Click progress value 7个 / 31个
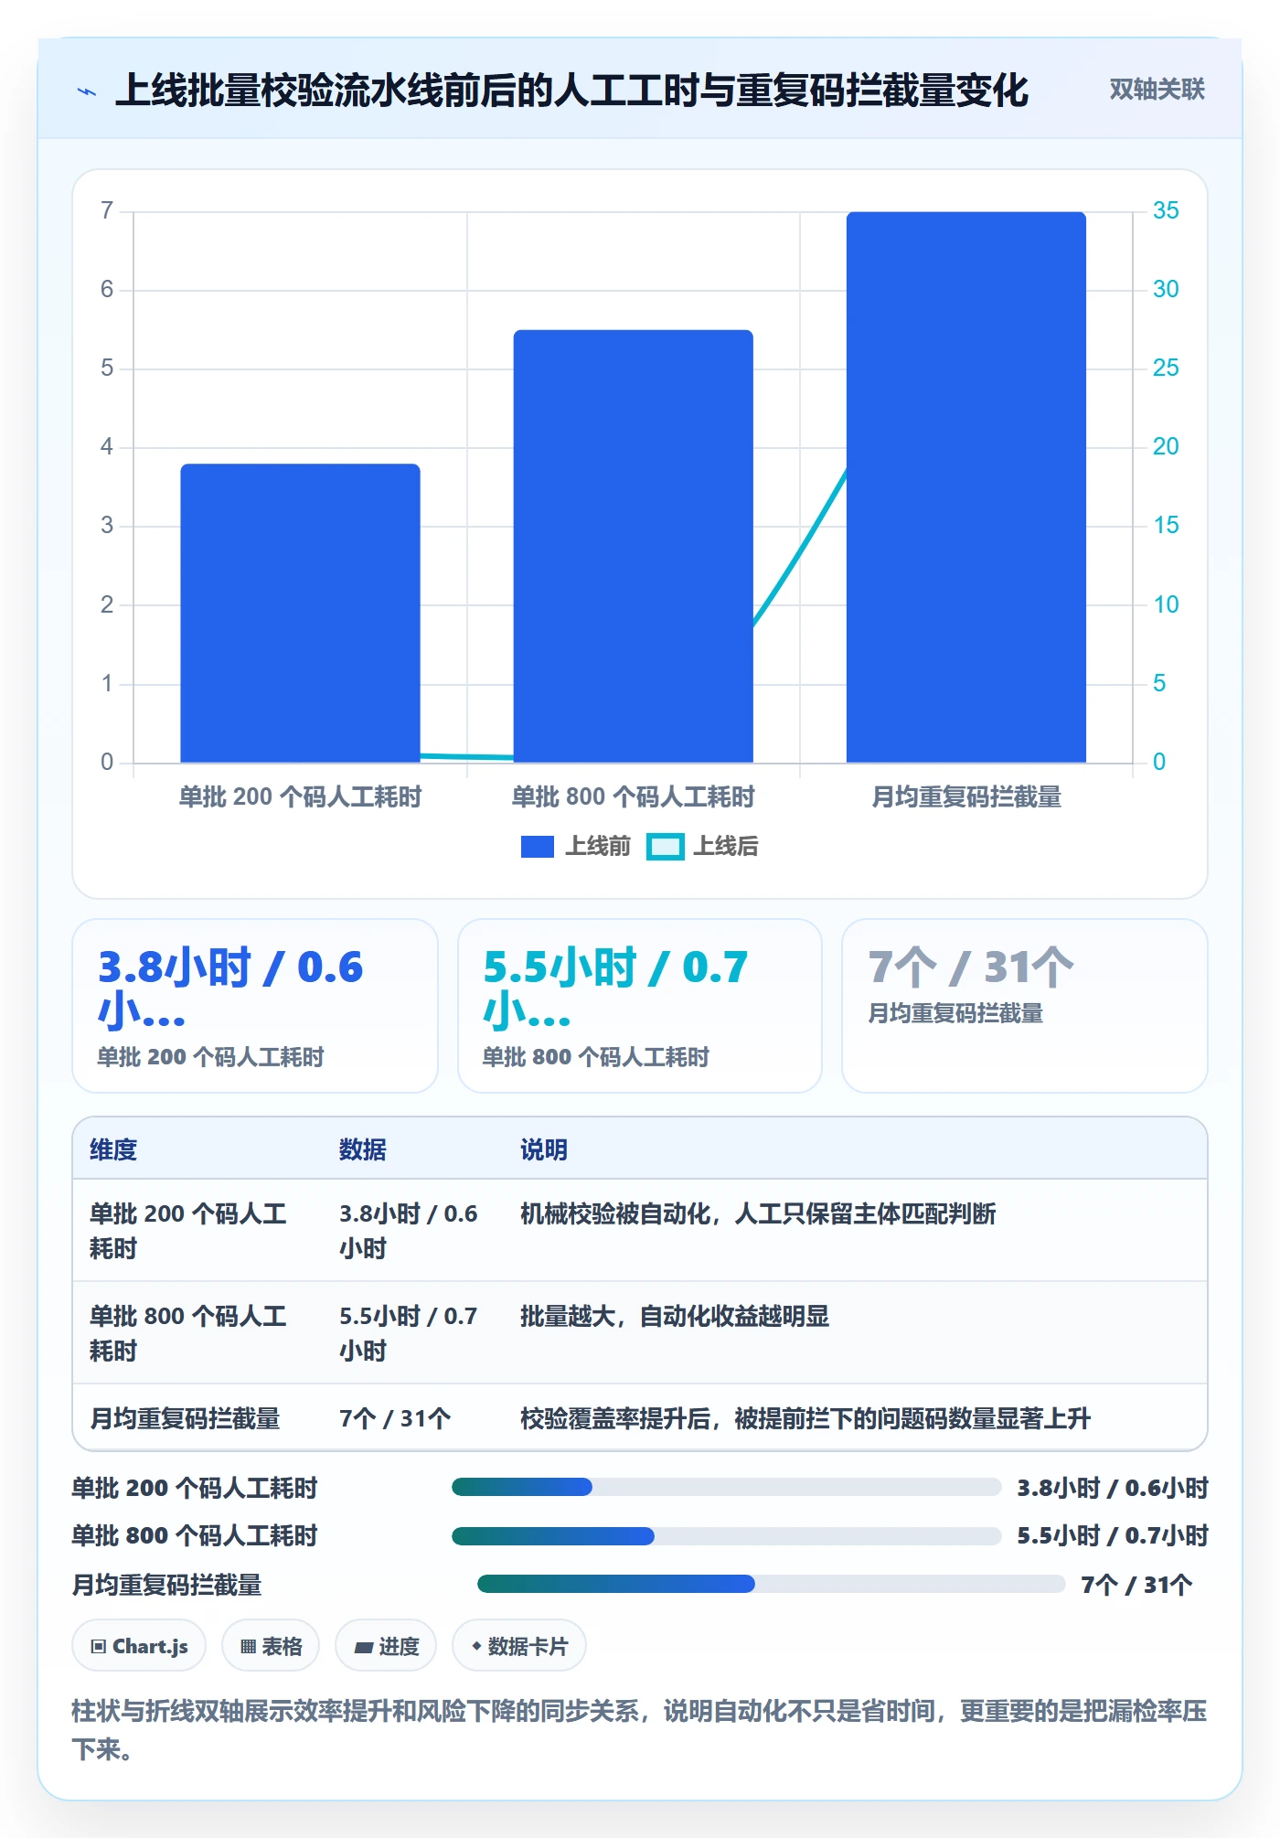Screen dimensions: 1280x1838 coord(1136,1585)
